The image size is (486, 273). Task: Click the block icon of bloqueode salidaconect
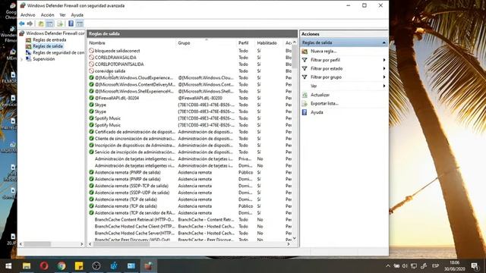coord(91,51)
